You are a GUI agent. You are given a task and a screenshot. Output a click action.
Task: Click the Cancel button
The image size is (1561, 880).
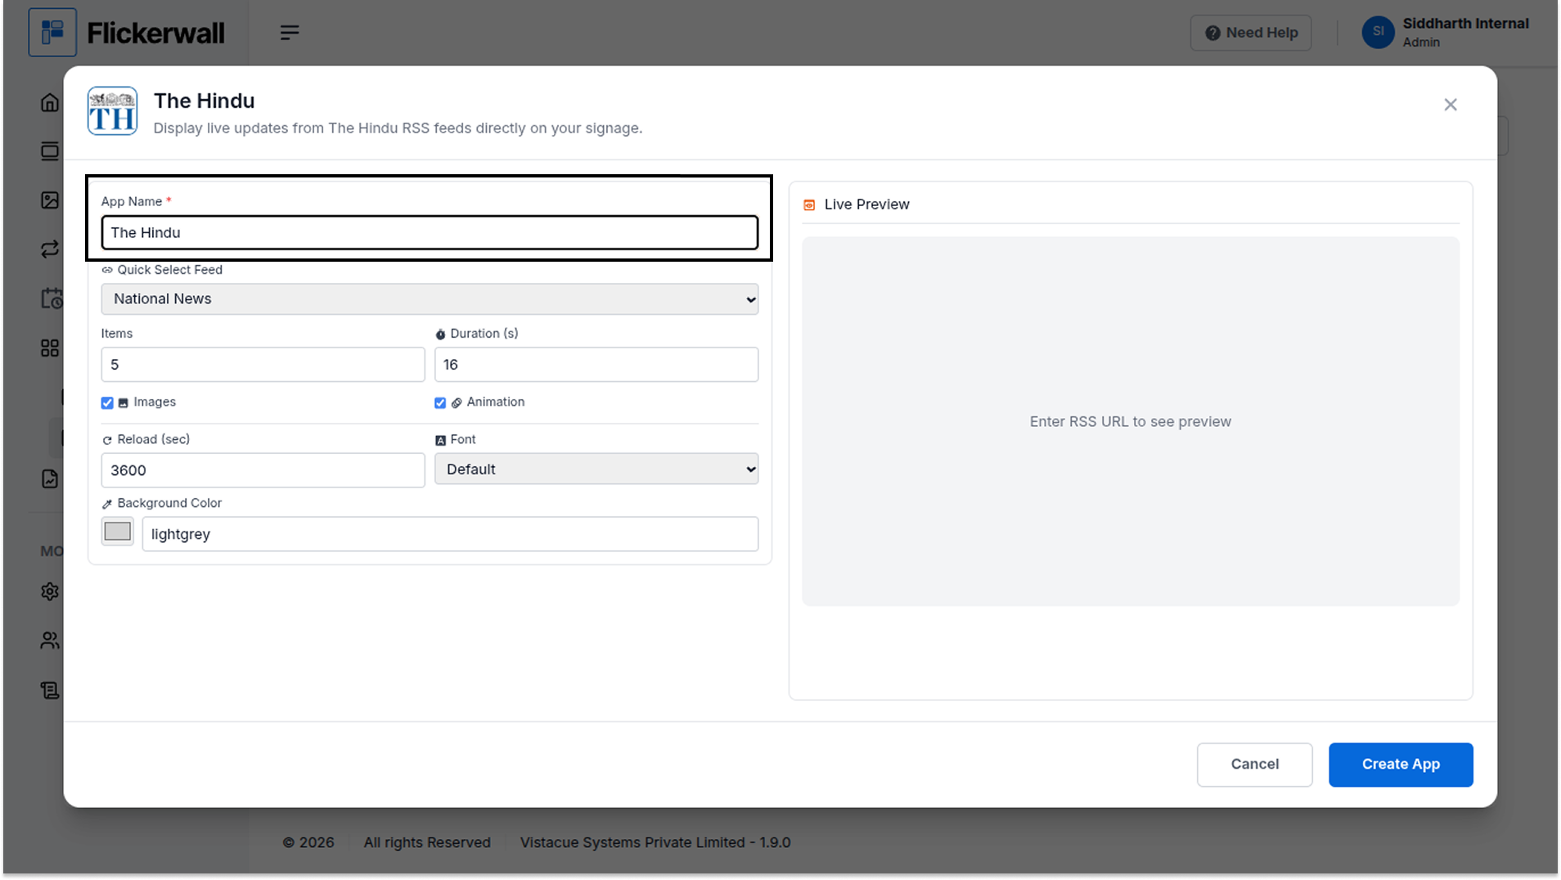1254,765
